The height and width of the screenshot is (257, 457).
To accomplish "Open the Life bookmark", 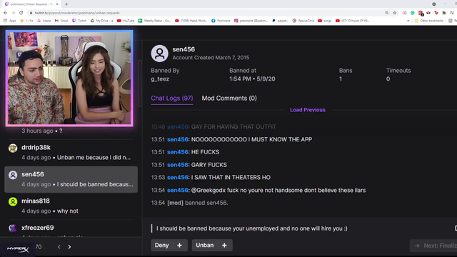I will [x=26, y=21].
